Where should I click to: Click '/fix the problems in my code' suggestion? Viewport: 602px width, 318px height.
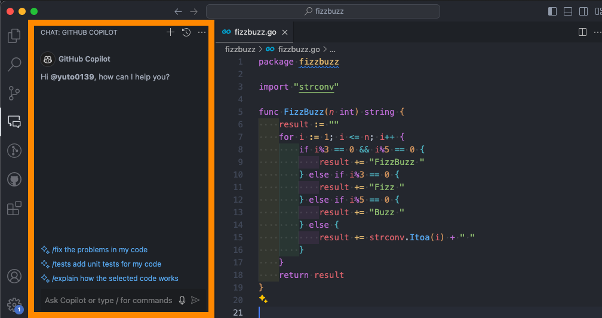99,250
